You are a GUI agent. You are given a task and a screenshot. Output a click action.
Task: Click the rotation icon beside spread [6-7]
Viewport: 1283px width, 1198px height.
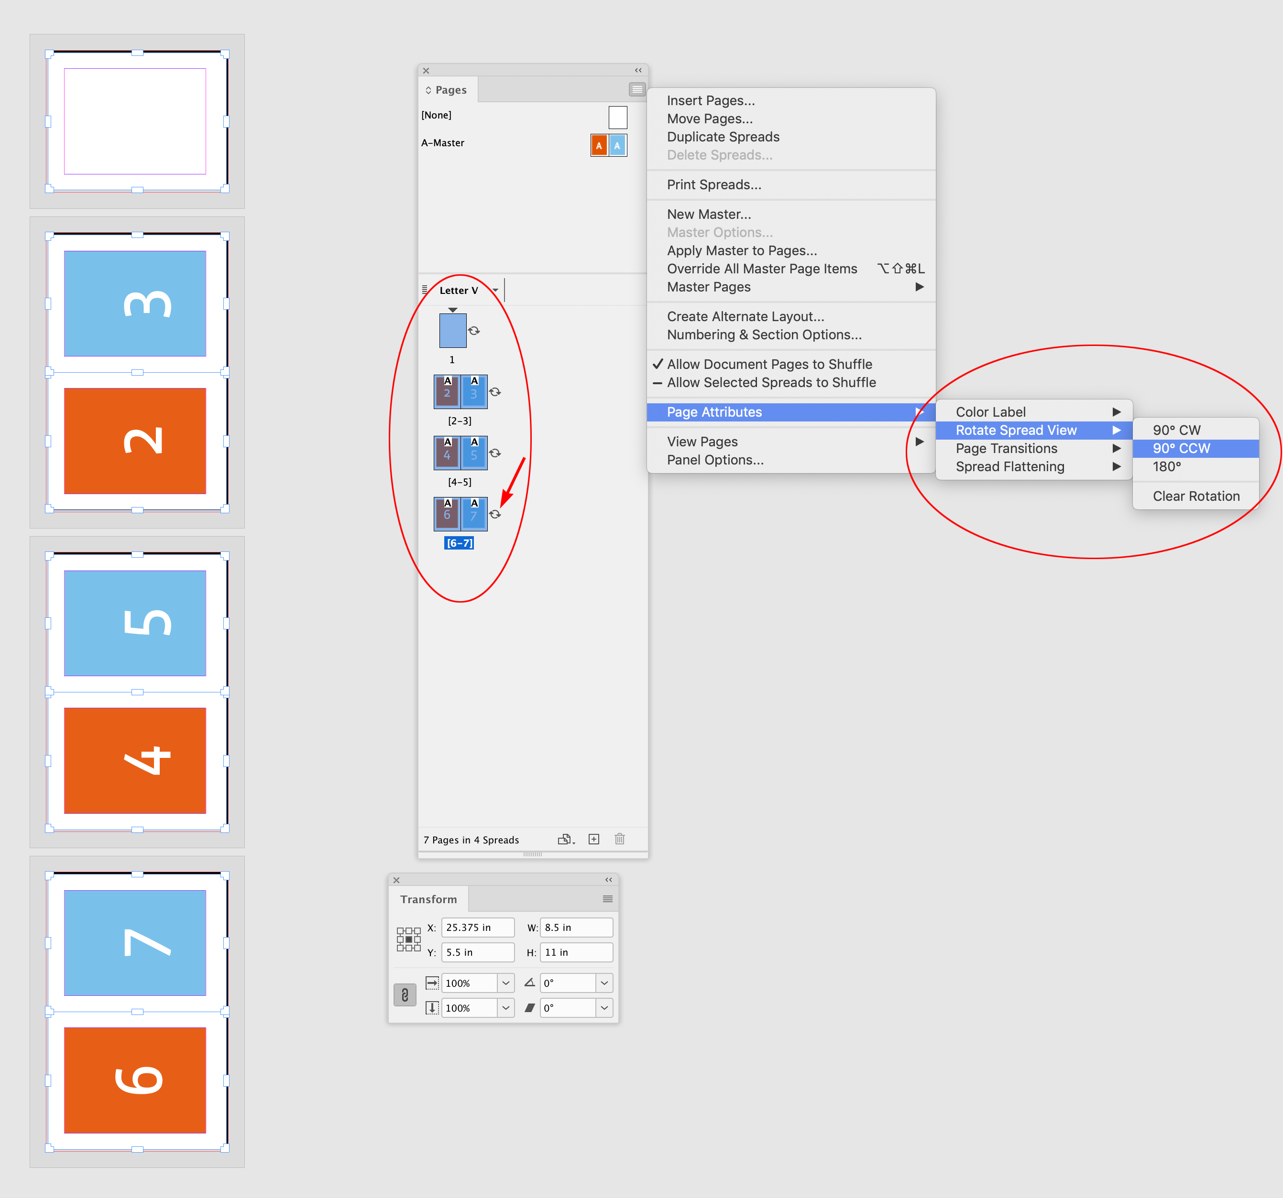coord(495,514)
